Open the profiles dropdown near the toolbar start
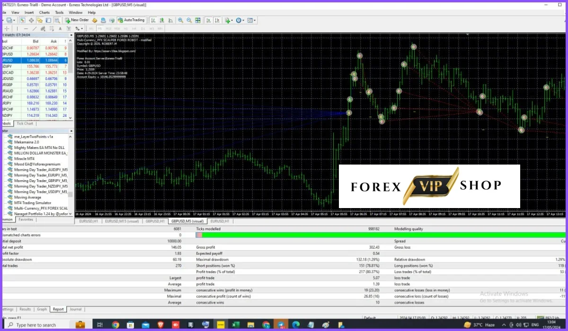This screenshot has width=568, height=331. pos(10,20)
